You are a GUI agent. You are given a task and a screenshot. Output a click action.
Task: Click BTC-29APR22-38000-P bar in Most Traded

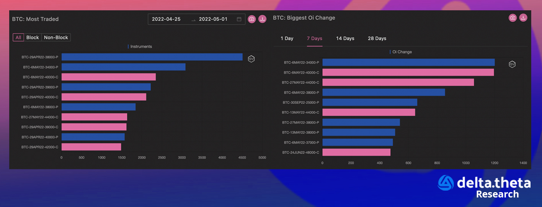pos(152,57)
